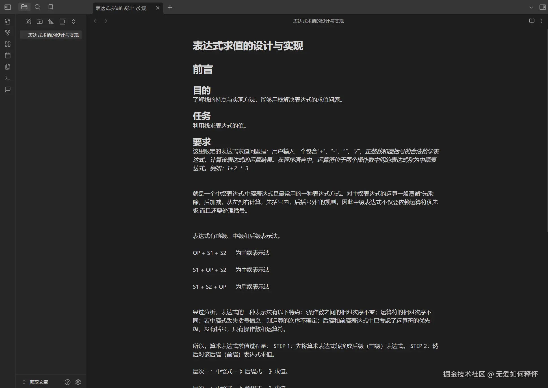Open the file explorer tab

[24, 7]
